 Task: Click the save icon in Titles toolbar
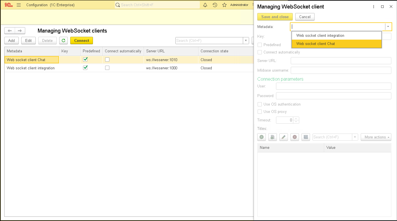click(x=306, y=137)
